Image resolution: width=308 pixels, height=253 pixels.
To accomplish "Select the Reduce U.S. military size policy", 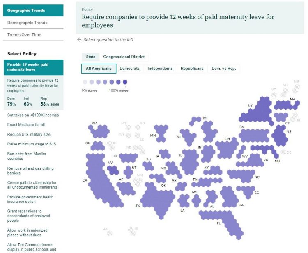I will [28, 134].
